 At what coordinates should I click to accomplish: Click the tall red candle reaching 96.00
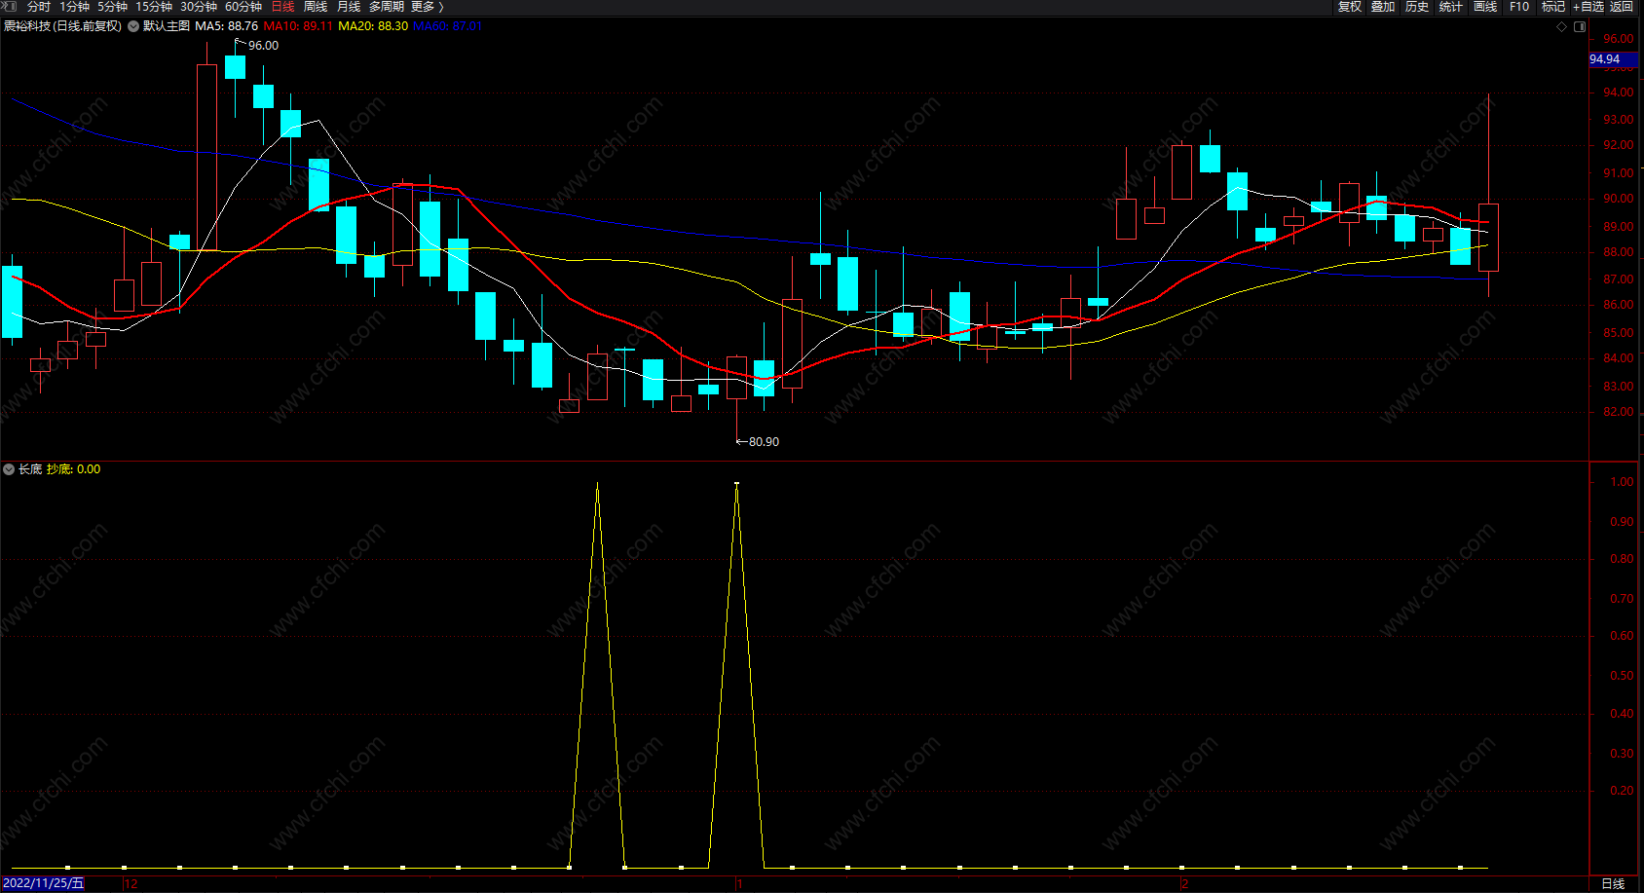(x=206, y=158)
